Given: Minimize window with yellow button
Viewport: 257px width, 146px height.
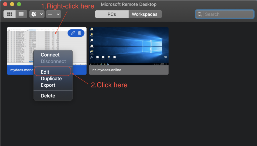Looking at the screenshot, I should [x=12, y=4].
